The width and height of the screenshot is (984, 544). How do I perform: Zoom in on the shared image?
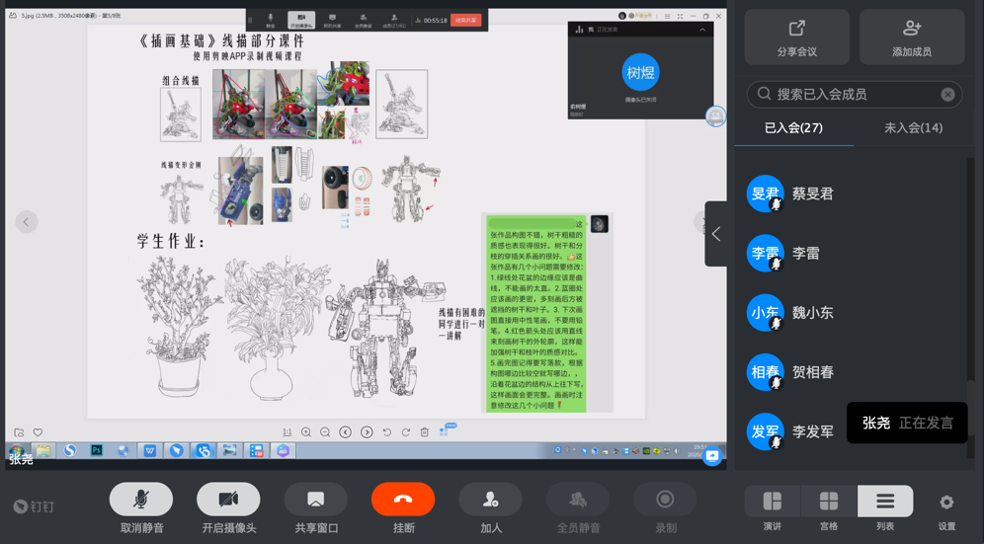[306, 432]
